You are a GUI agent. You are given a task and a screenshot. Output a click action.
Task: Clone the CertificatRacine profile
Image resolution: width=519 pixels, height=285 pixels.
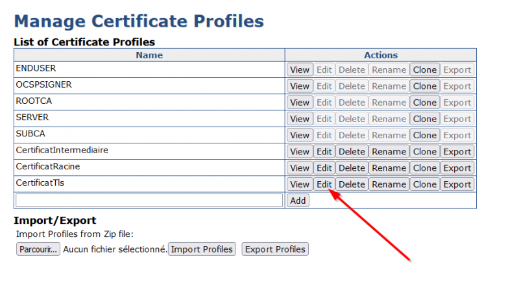424,168
